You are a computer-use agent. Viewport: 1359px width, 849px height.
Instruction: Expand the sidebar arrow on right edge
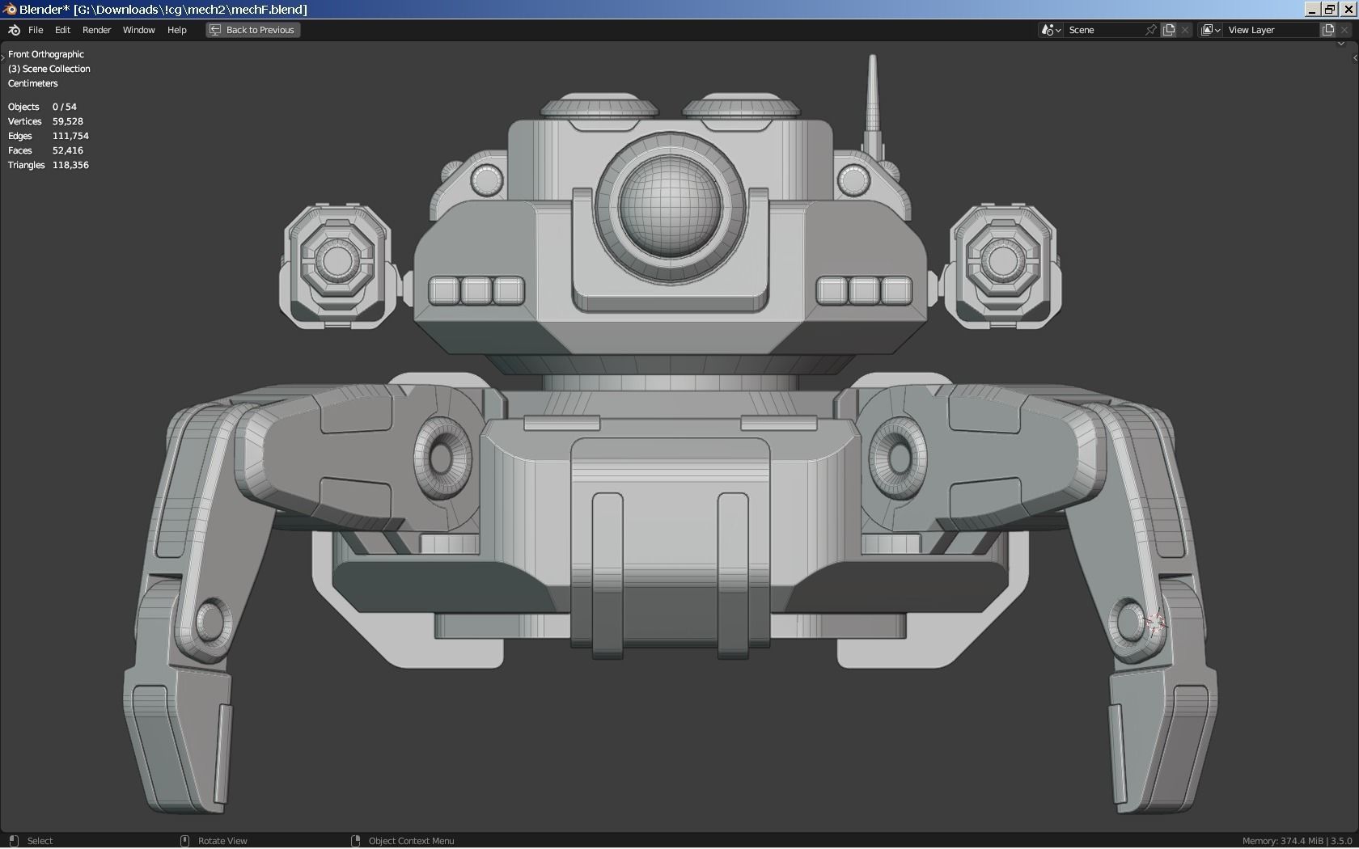click(1355, 57)
